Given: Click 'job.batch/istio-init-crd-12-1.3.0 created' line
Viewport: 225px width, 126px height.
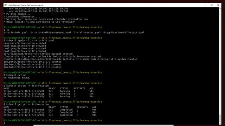Looking at the screenshot, I should (32, 67).
